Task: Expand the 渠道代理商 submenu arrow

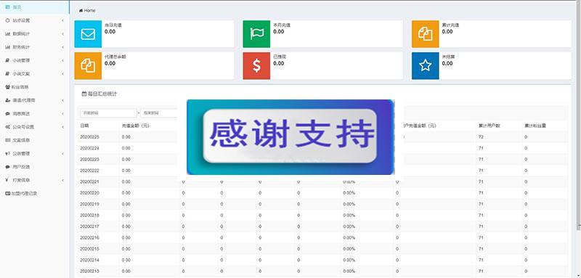Action: [x=62, y=100]
